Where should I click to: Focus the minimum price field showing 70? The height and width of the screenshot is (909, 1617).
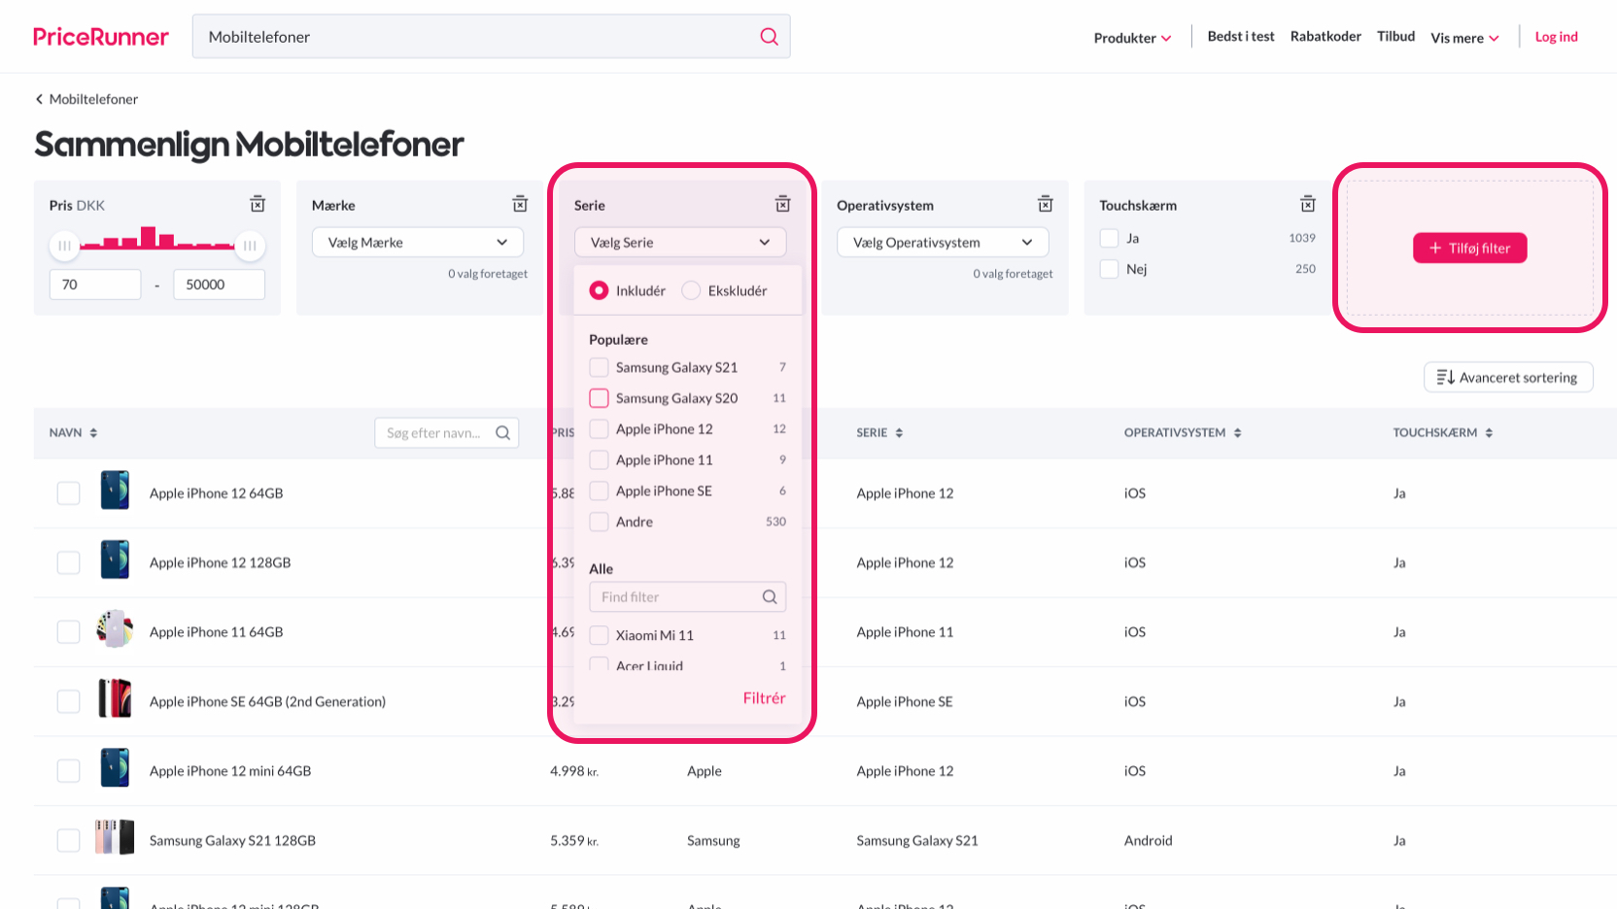[x=95, y=285]
